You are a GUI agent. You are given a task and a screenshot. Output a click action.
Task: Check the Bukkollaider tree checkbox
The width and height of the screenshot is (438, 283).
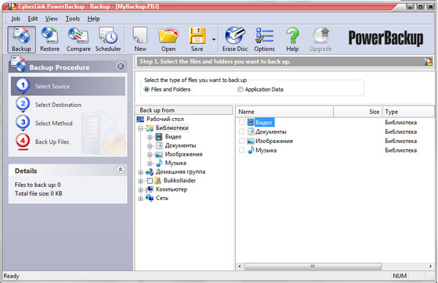tap(150, 181)
